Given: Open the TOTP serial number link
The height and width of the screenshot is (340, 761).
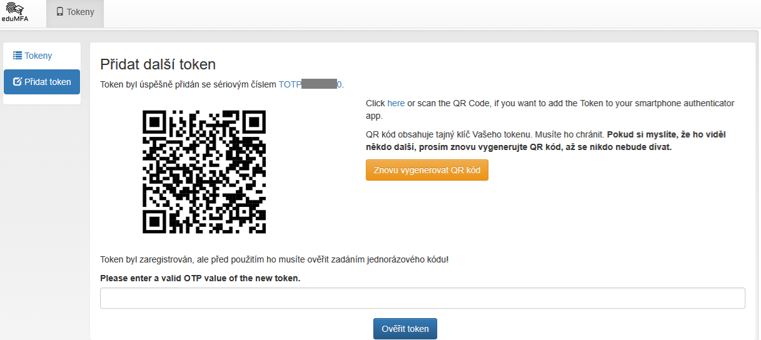Looking at the screenshot, I should 290,84.
